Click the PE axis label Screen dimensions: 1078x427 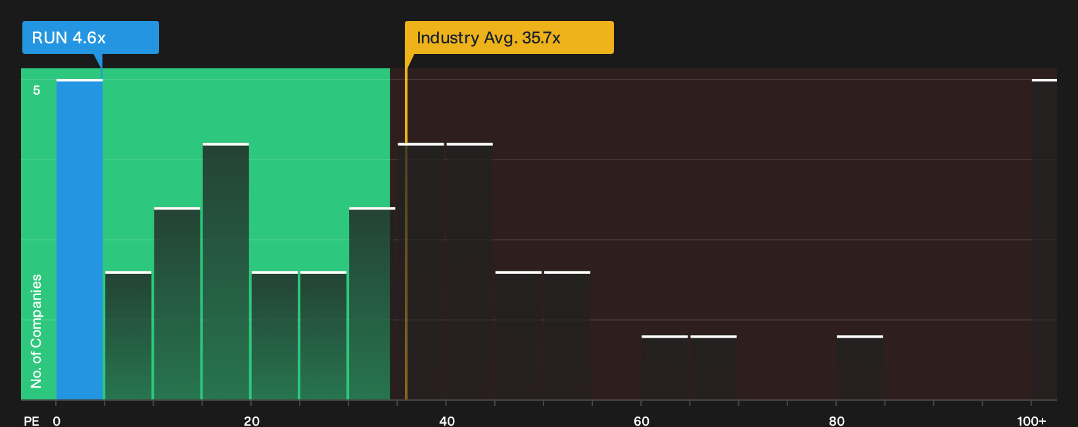click(x=32, y=420)
